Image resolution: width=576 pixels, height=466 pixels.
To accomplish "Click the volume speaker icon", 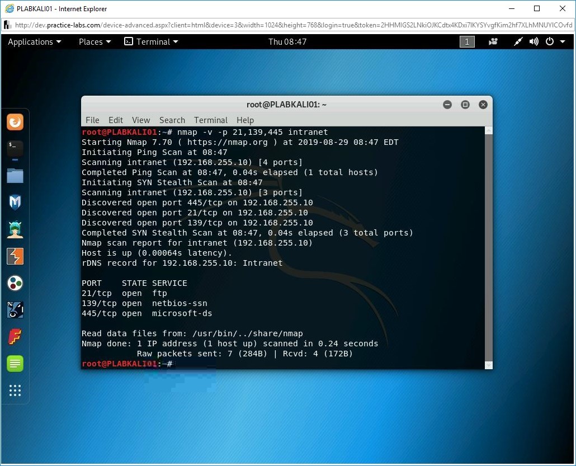I will click(x=534, y=42).
